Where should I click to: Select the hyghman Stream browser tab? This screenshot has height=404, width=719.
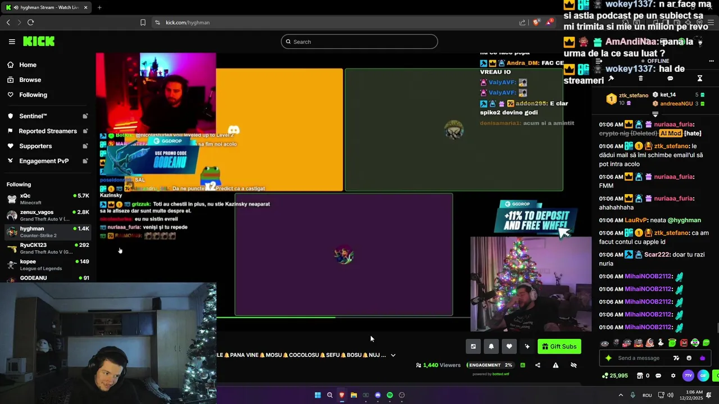[x=47, y=8]
